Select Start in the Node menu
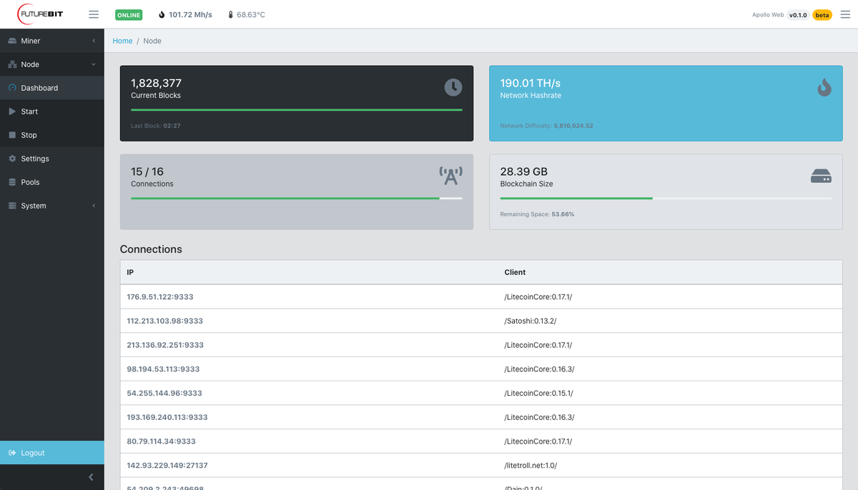The width and height of the screenshot is (858, 490). [52, 111]
